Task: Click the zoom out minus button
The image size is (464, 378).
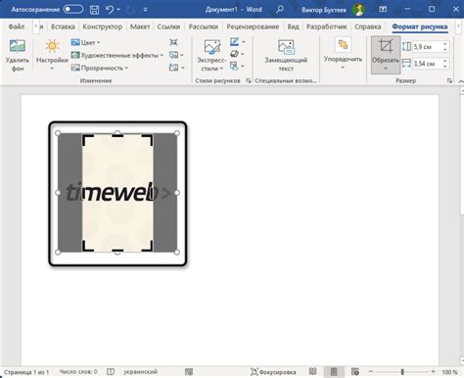Action: (x=371, y=372)
